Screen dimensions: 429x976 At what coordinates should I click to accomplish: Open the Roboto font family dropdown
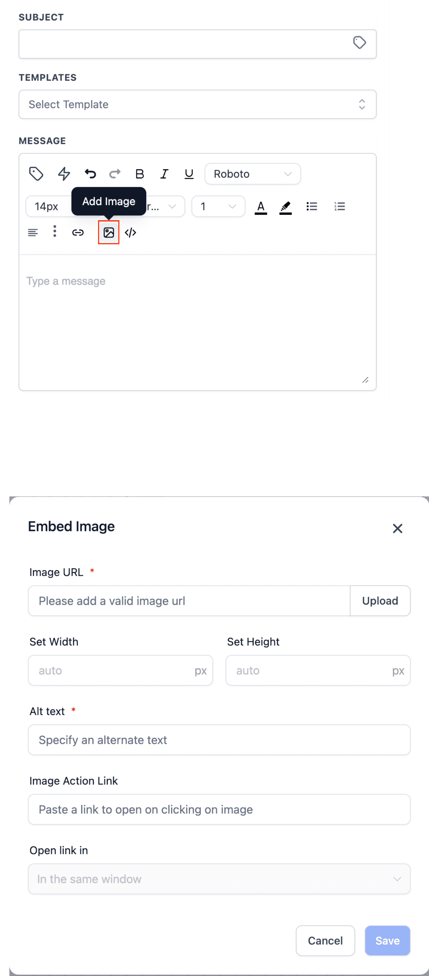tap(253, 174)
